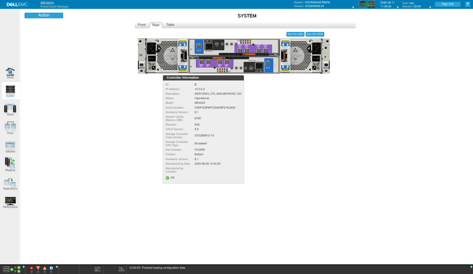The width and height of the screenshot is (473, 274).
Task: Click the IOPS MB/s footer panel
Action: 97,269
